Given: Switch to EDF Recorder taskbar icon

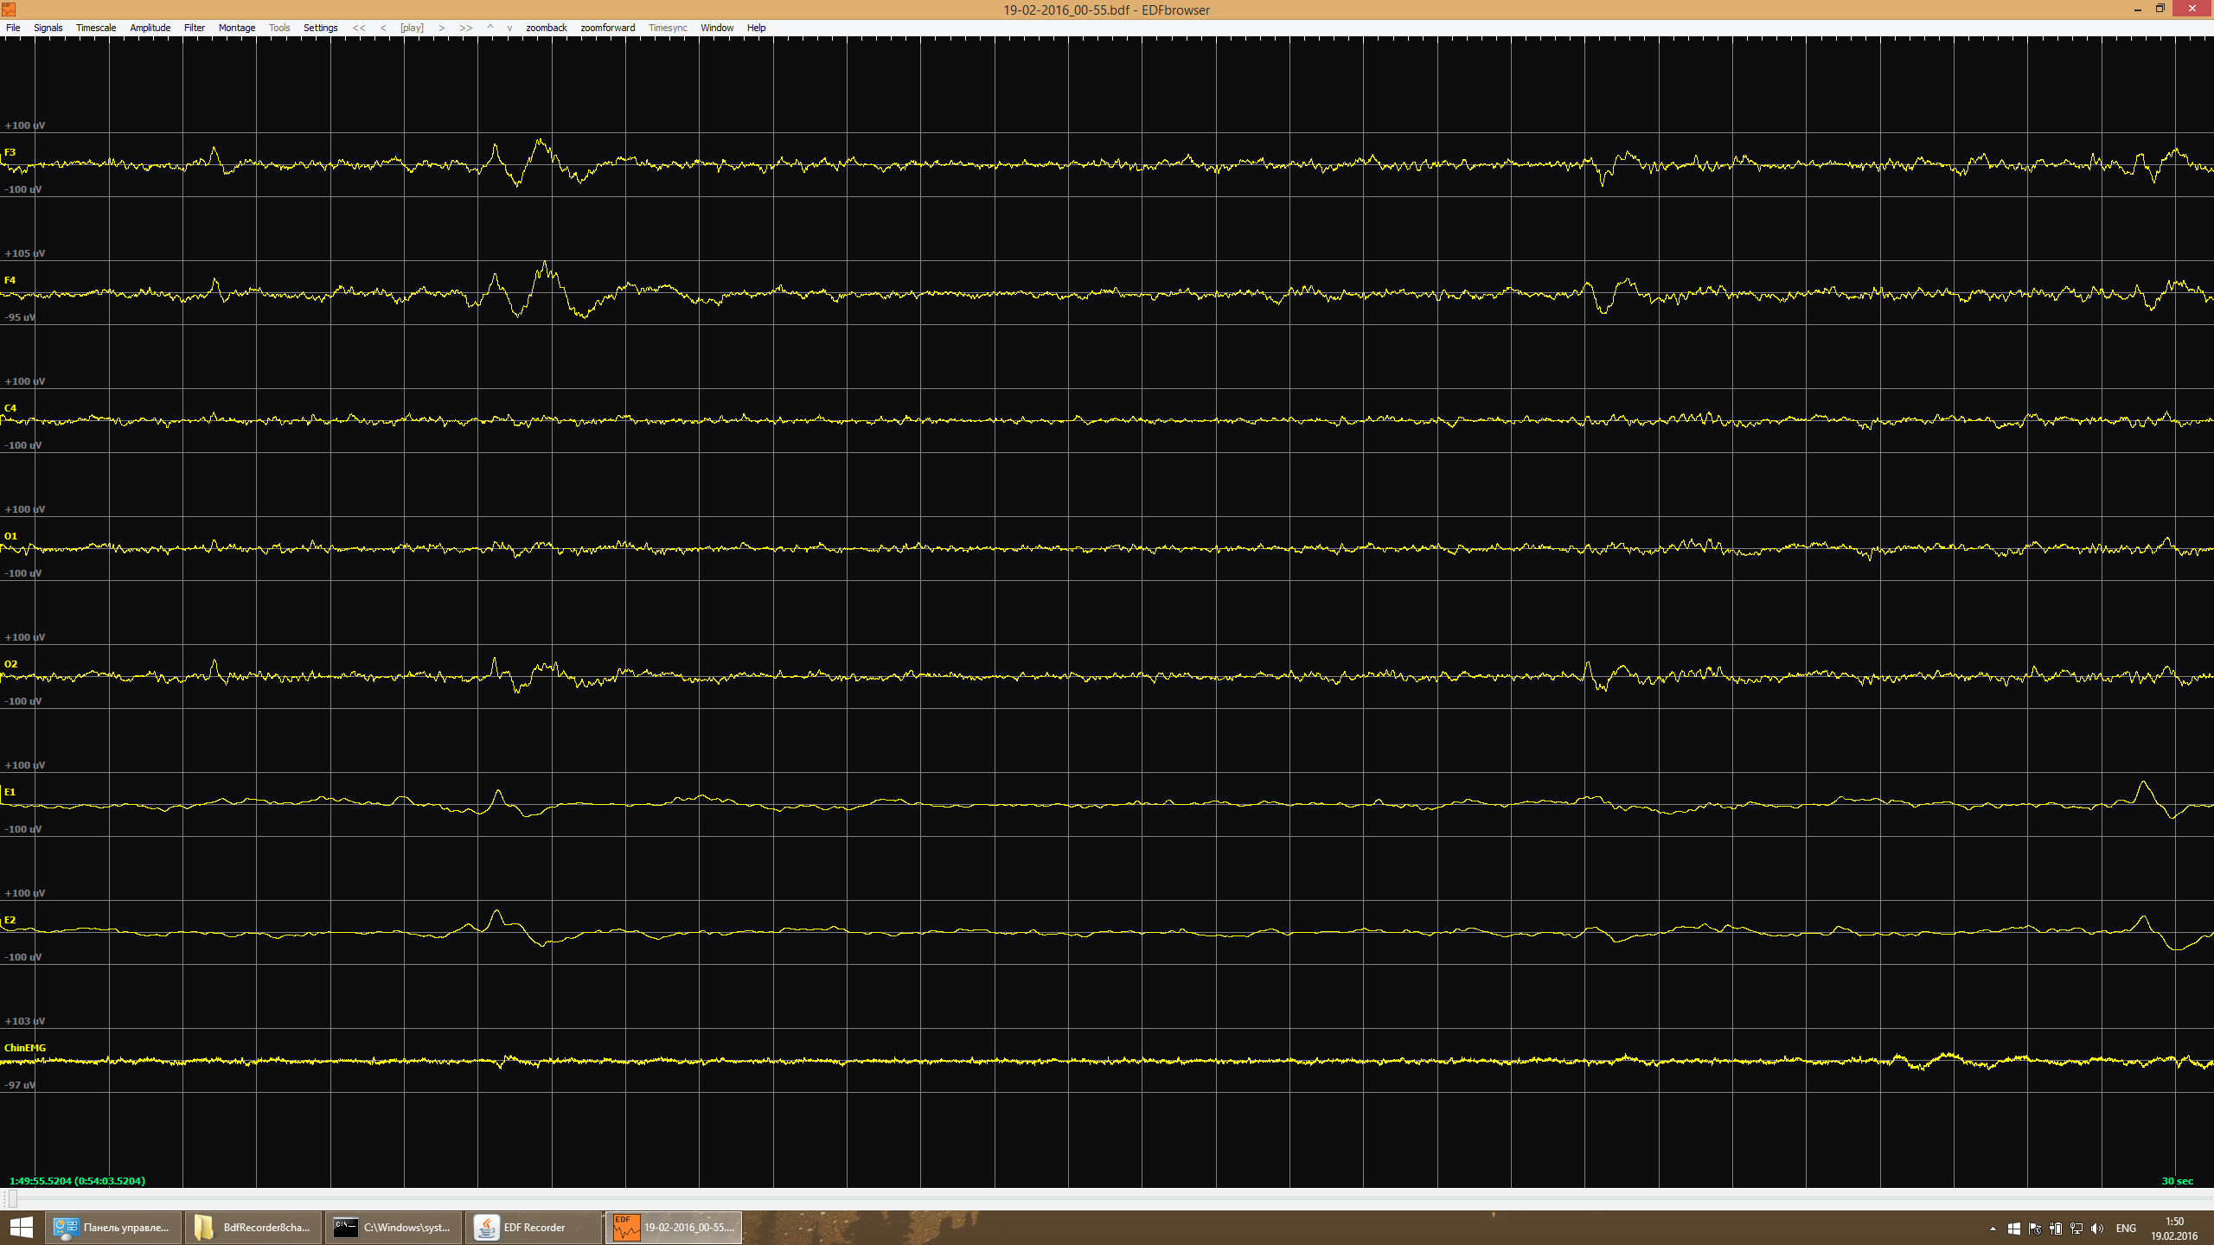Looking at the screenshot, I should (x=534, y=1227).
